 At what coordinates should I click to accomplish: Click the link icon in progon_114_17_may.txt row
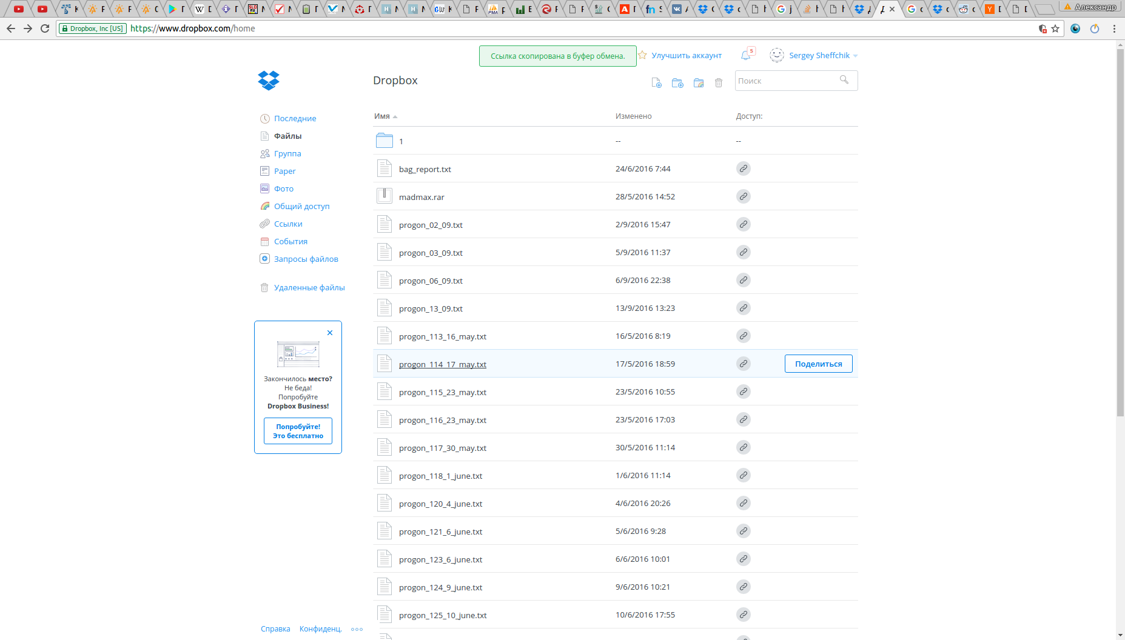(x=744, y=364)
